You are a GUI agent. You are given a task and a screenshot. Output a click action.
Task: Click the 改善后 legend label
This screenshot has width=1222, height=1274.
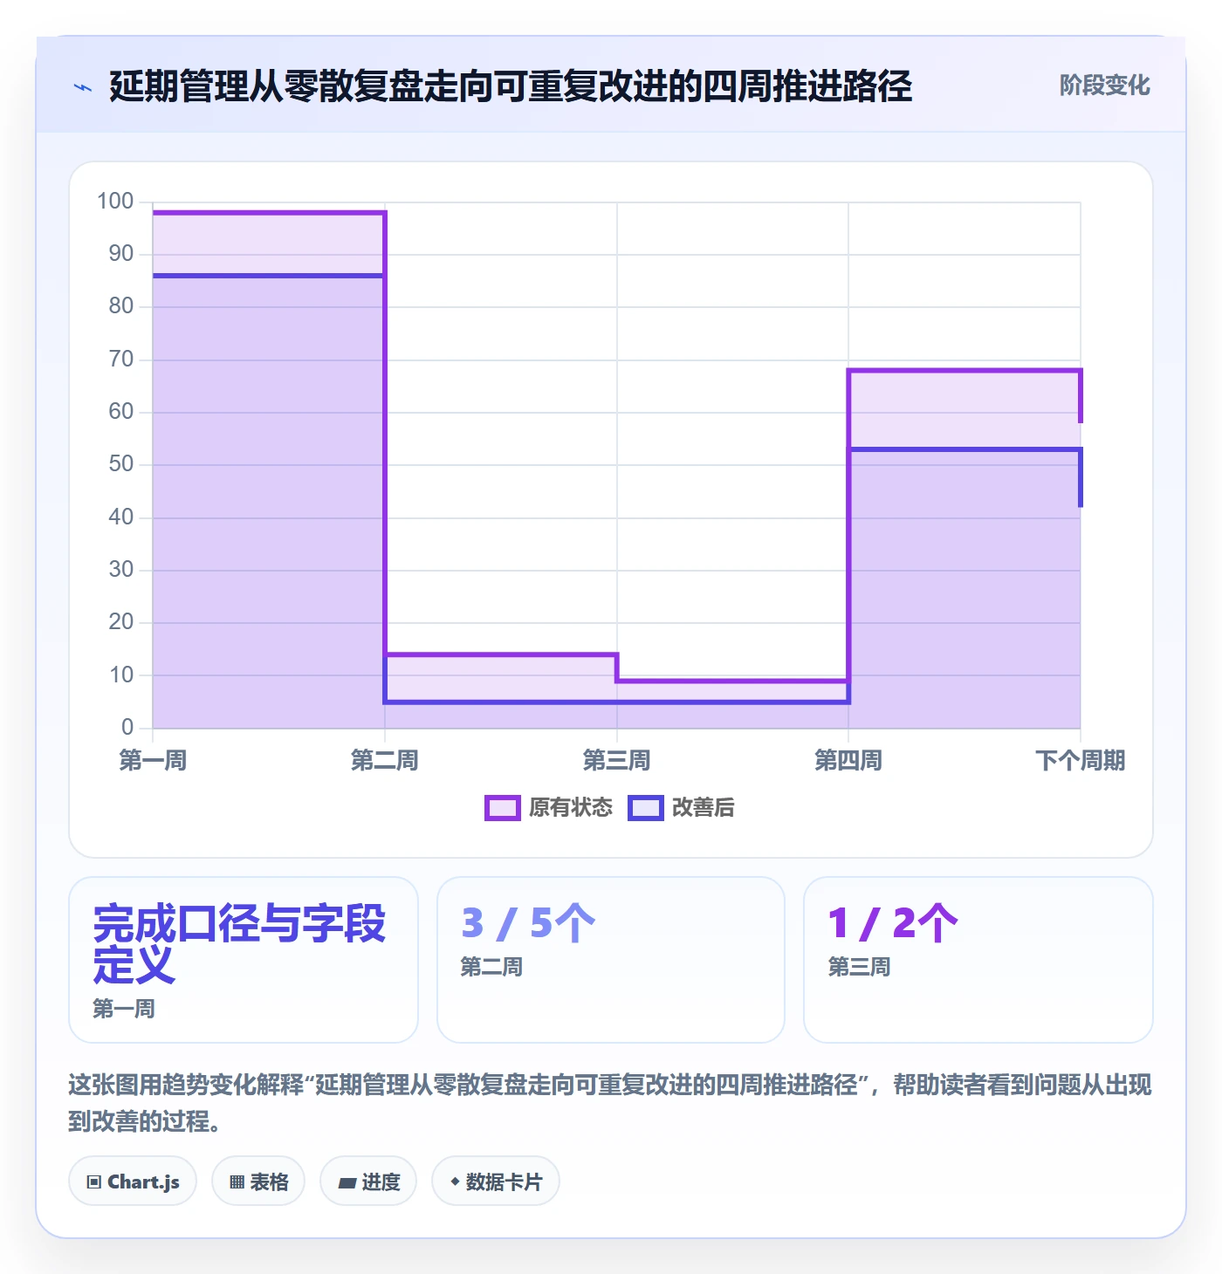703,808
